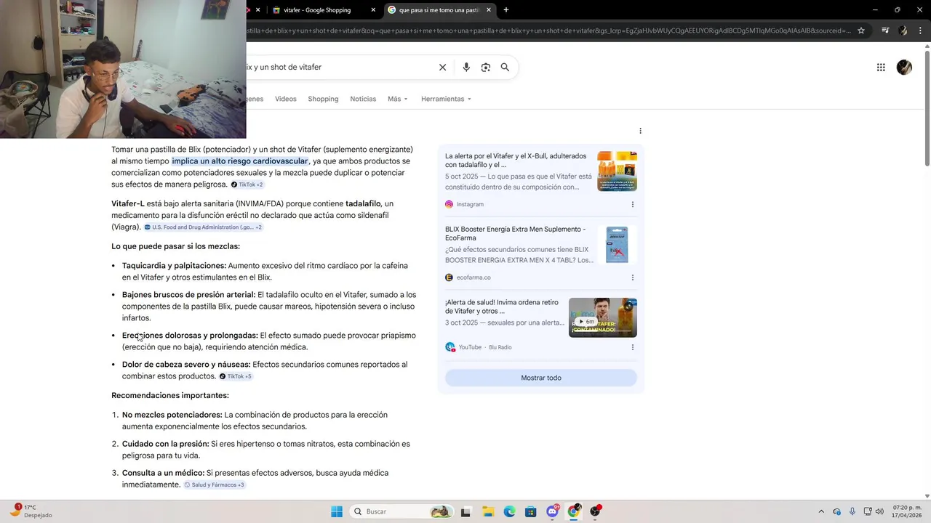Open File Explorer from taskbar

(487, 511)
